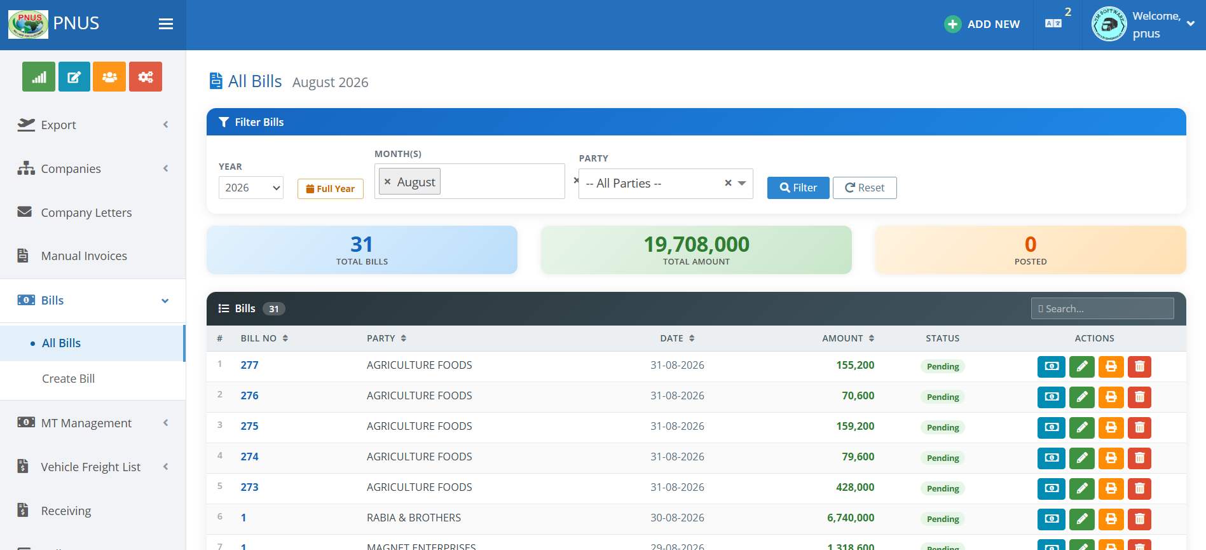Edit bill 277
The image size is (1206, 550).
coord(1082,366)
